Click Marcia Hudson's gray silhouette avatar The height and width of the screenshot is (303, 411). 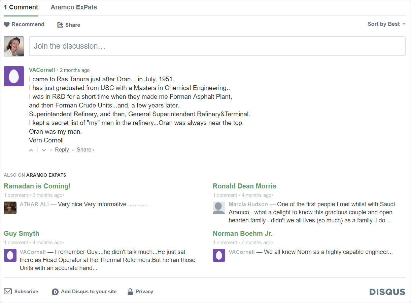tap(219, 208)
